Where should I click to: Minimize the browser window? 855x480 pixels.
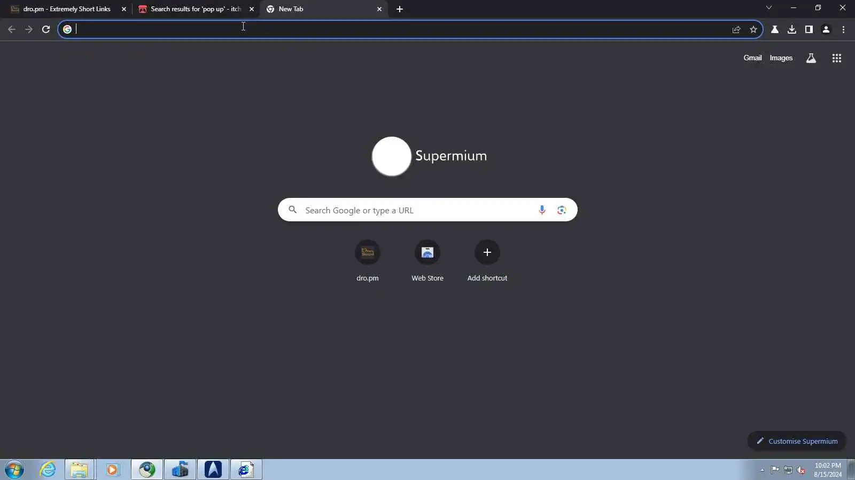tap(794, 7)
